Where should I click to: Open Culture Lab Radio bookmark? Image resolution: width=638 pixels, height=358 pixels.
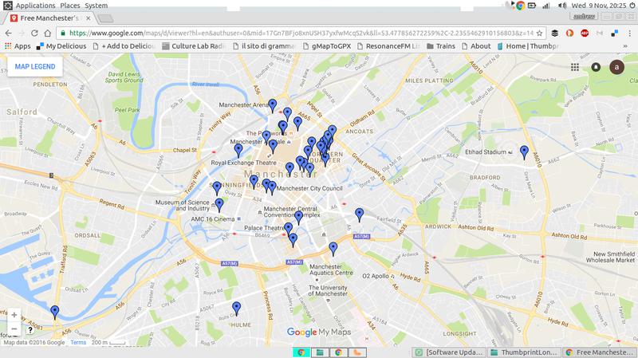coord(193,46)
